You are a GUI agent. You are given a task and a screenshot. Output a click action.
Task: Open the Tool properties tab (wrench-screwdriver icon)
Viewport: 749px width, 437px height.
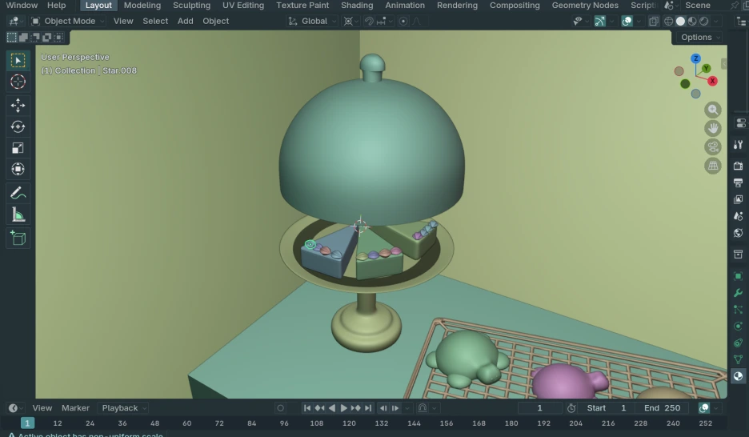pos(738,145)
